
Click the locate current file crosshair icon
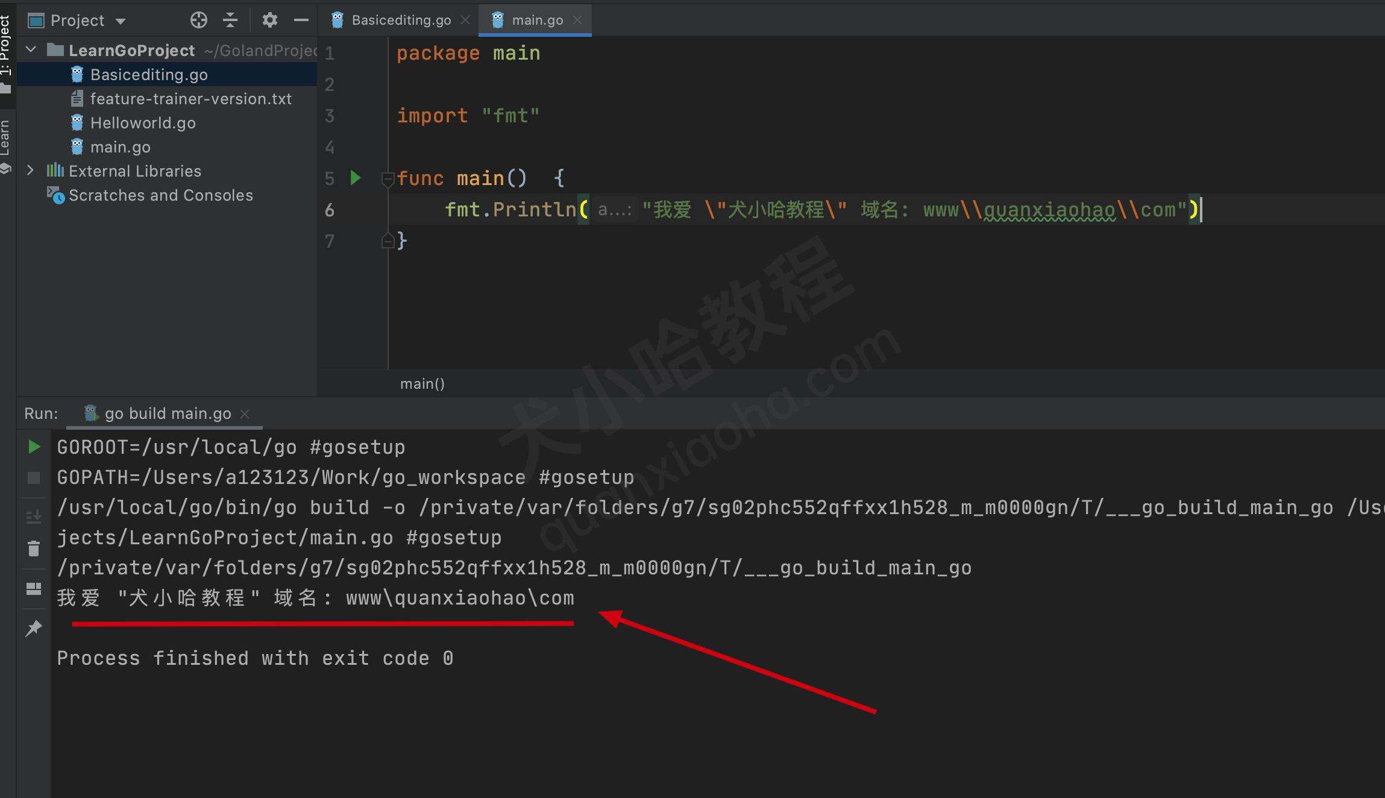198,20
